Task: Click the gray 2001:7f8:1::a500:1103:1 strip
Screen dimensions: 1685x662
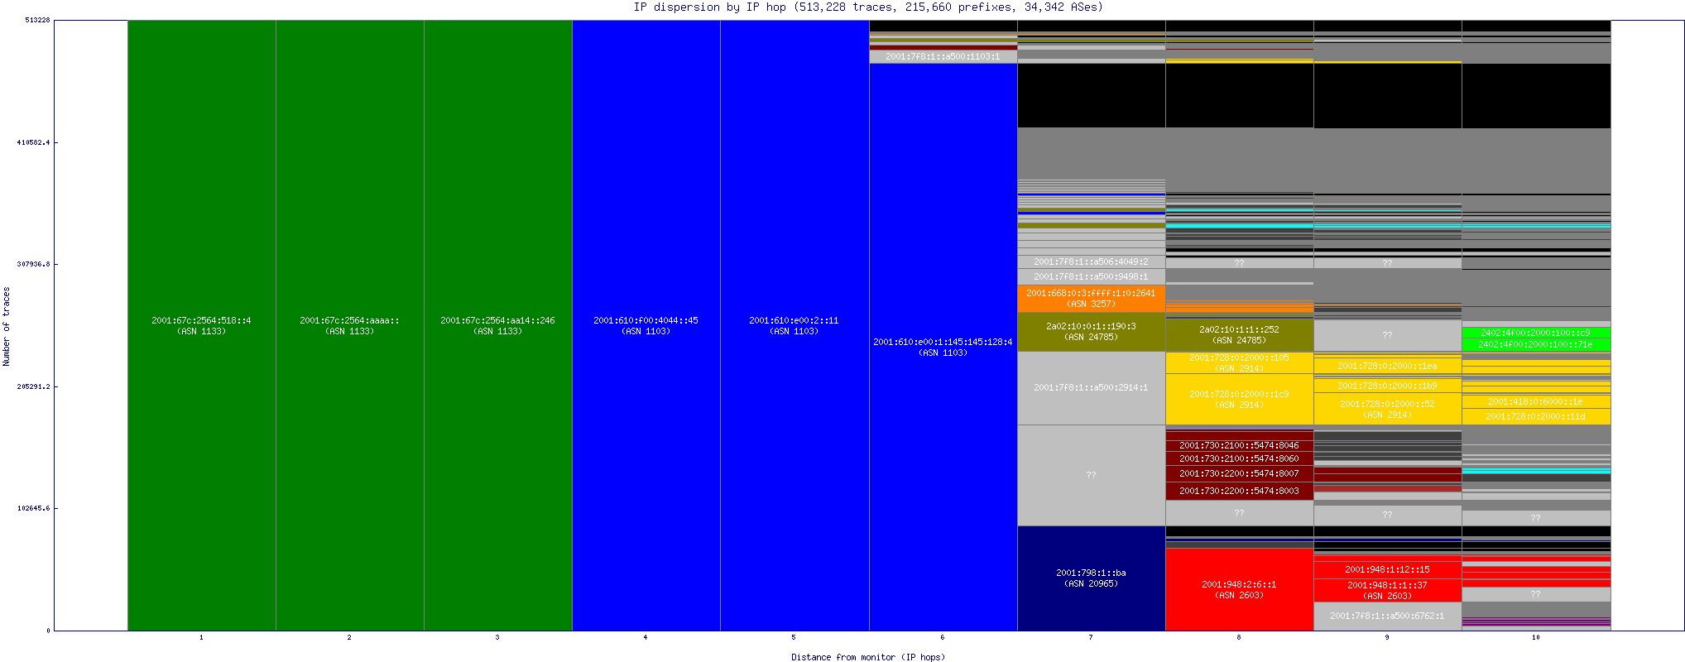Action: [x=943, y=56]
